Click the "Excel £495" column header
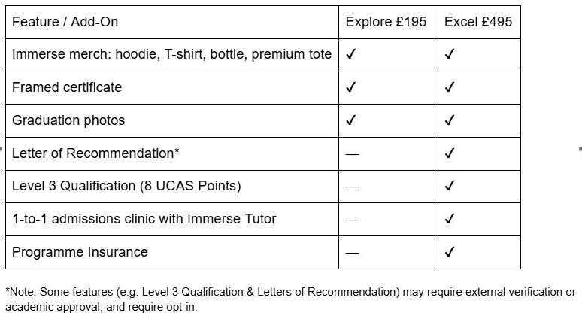Image resolution: width=582 pixels, height=316 pixels. 478,22
